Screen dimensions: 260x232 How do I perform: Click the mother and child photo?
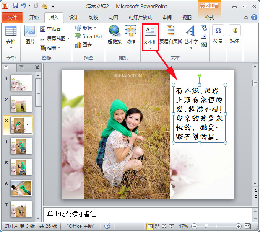[x=127, y=134]
